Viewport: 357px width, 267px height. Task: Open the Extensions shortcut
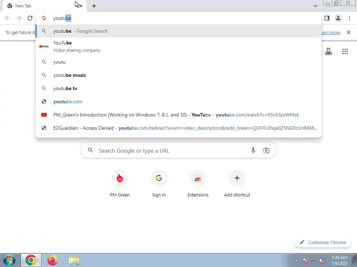click(198, 184)
